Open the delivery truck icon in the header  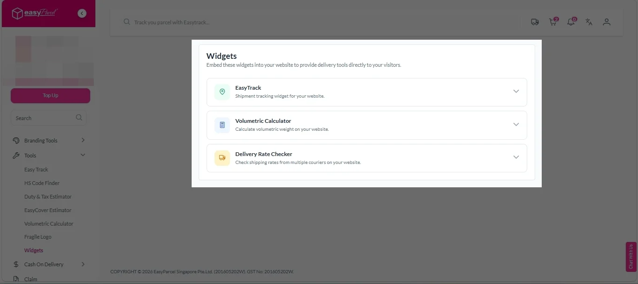tap(535, 22)
